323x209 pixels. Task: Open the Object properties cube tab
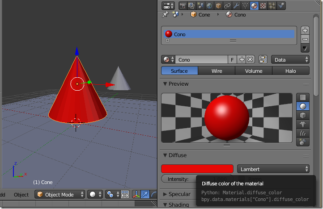(x=218, y=6)
